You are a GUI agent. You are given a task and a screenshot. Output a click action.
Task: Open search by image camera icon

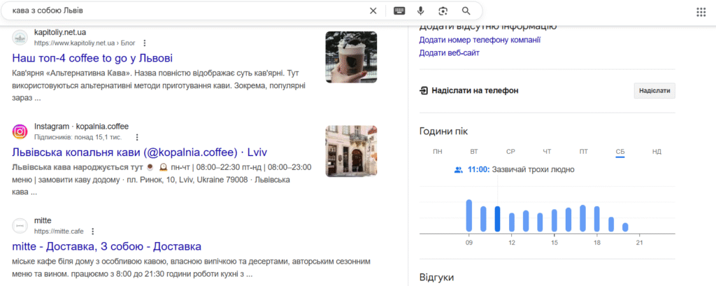point(443,11)
